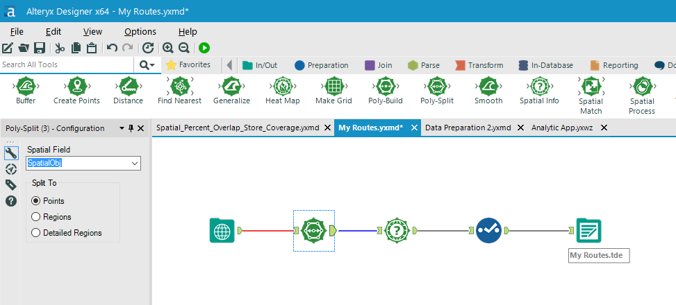Select the Make Grid tool
676x305 pixels.
click(333, 91)
